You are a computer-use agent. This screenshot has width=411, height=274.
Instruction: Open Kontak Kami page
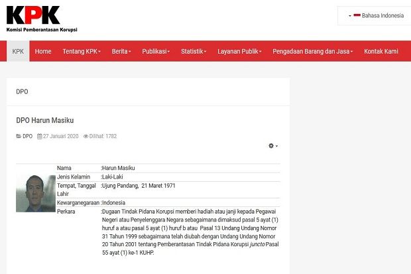[381, 51]
